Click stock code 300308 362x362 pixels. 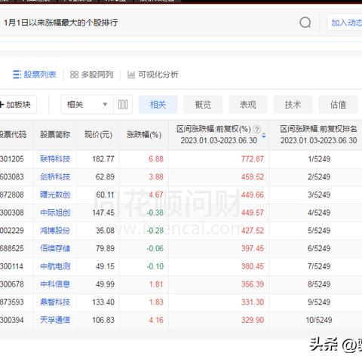[x=11, y=213]
